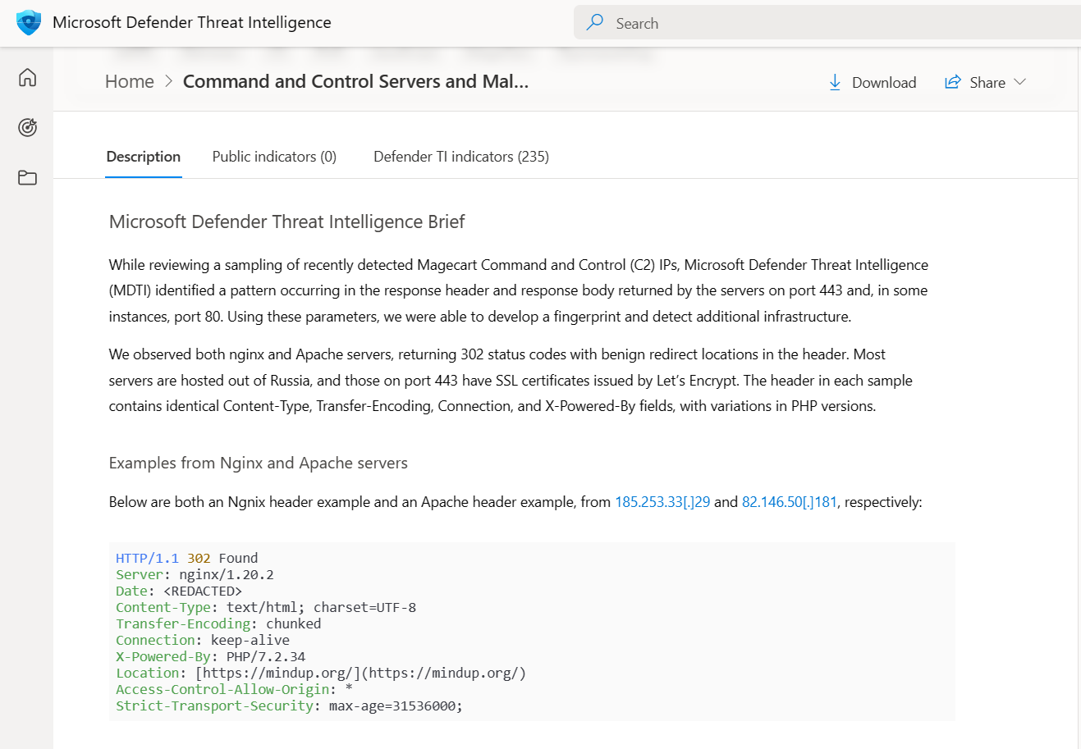Focus the Search input field
This screenshot has height=749, width=1081.
coord(827,23)
